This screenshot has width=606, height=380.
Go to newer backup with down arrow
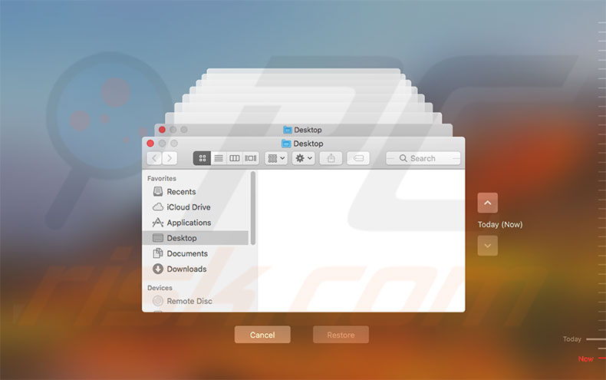(x=488, y=246)
